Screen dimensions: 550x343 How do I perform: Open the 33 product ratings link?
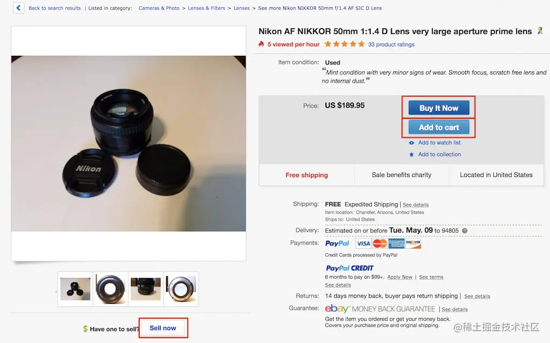[x=391, y=45]
